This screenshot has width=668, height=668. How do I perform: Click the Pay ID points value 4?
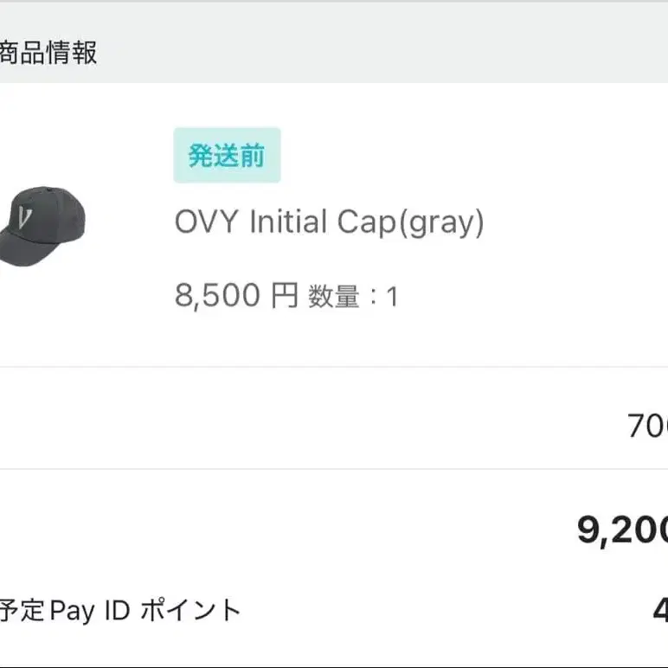(659, 612)
